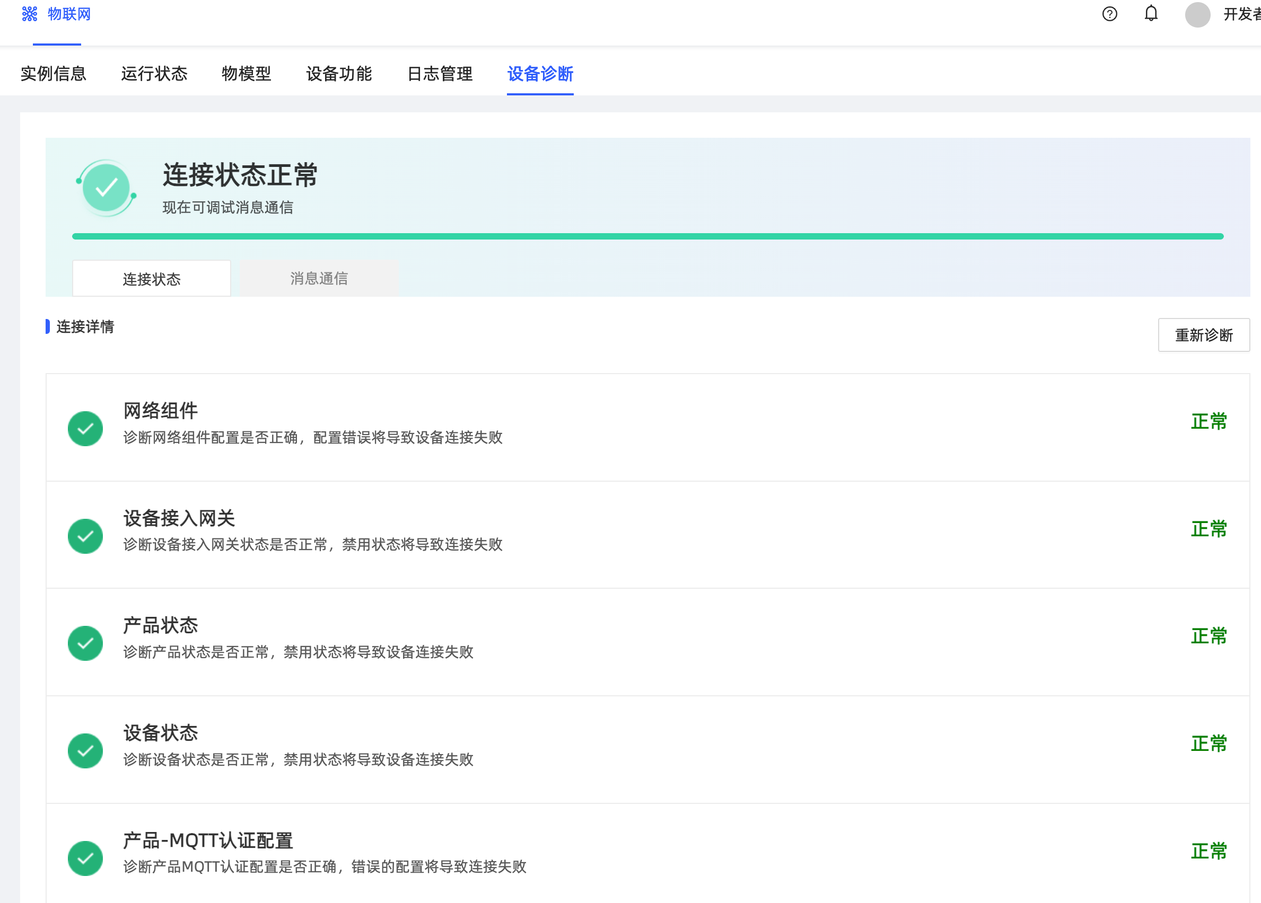Click the 开发者 username text
The width and height of the screenshot is (1261, 903).
[x=1241, y=14]
